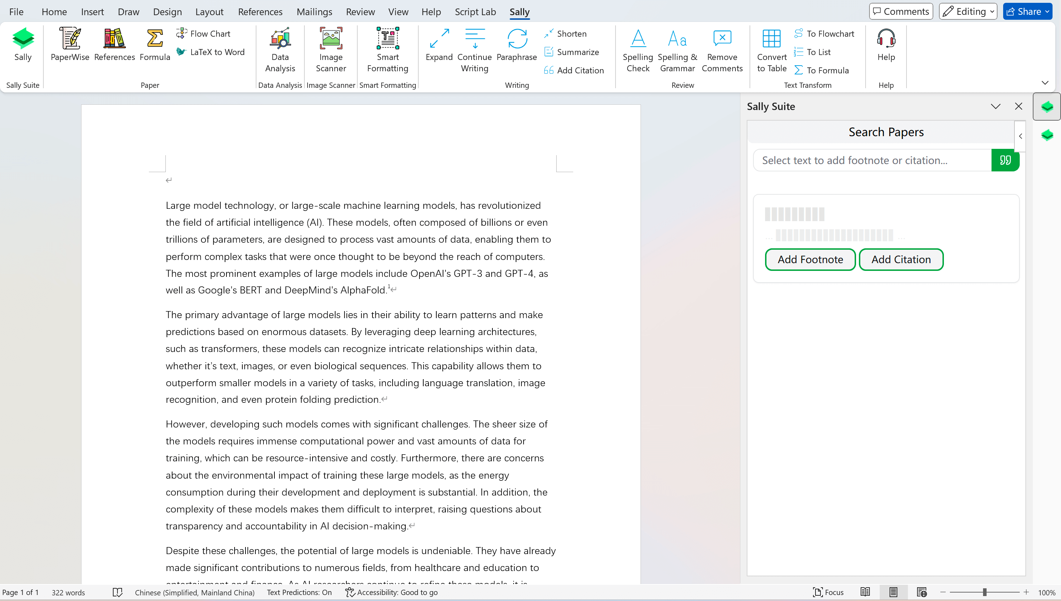Image resolution: width=1061 pixels, height=601 pixels.
Task: Open the Mailings tab
Action: click(314, 12)
